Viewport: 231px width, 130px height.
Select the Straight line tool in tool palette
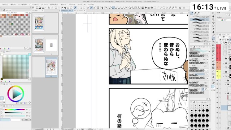coord(213,71)
